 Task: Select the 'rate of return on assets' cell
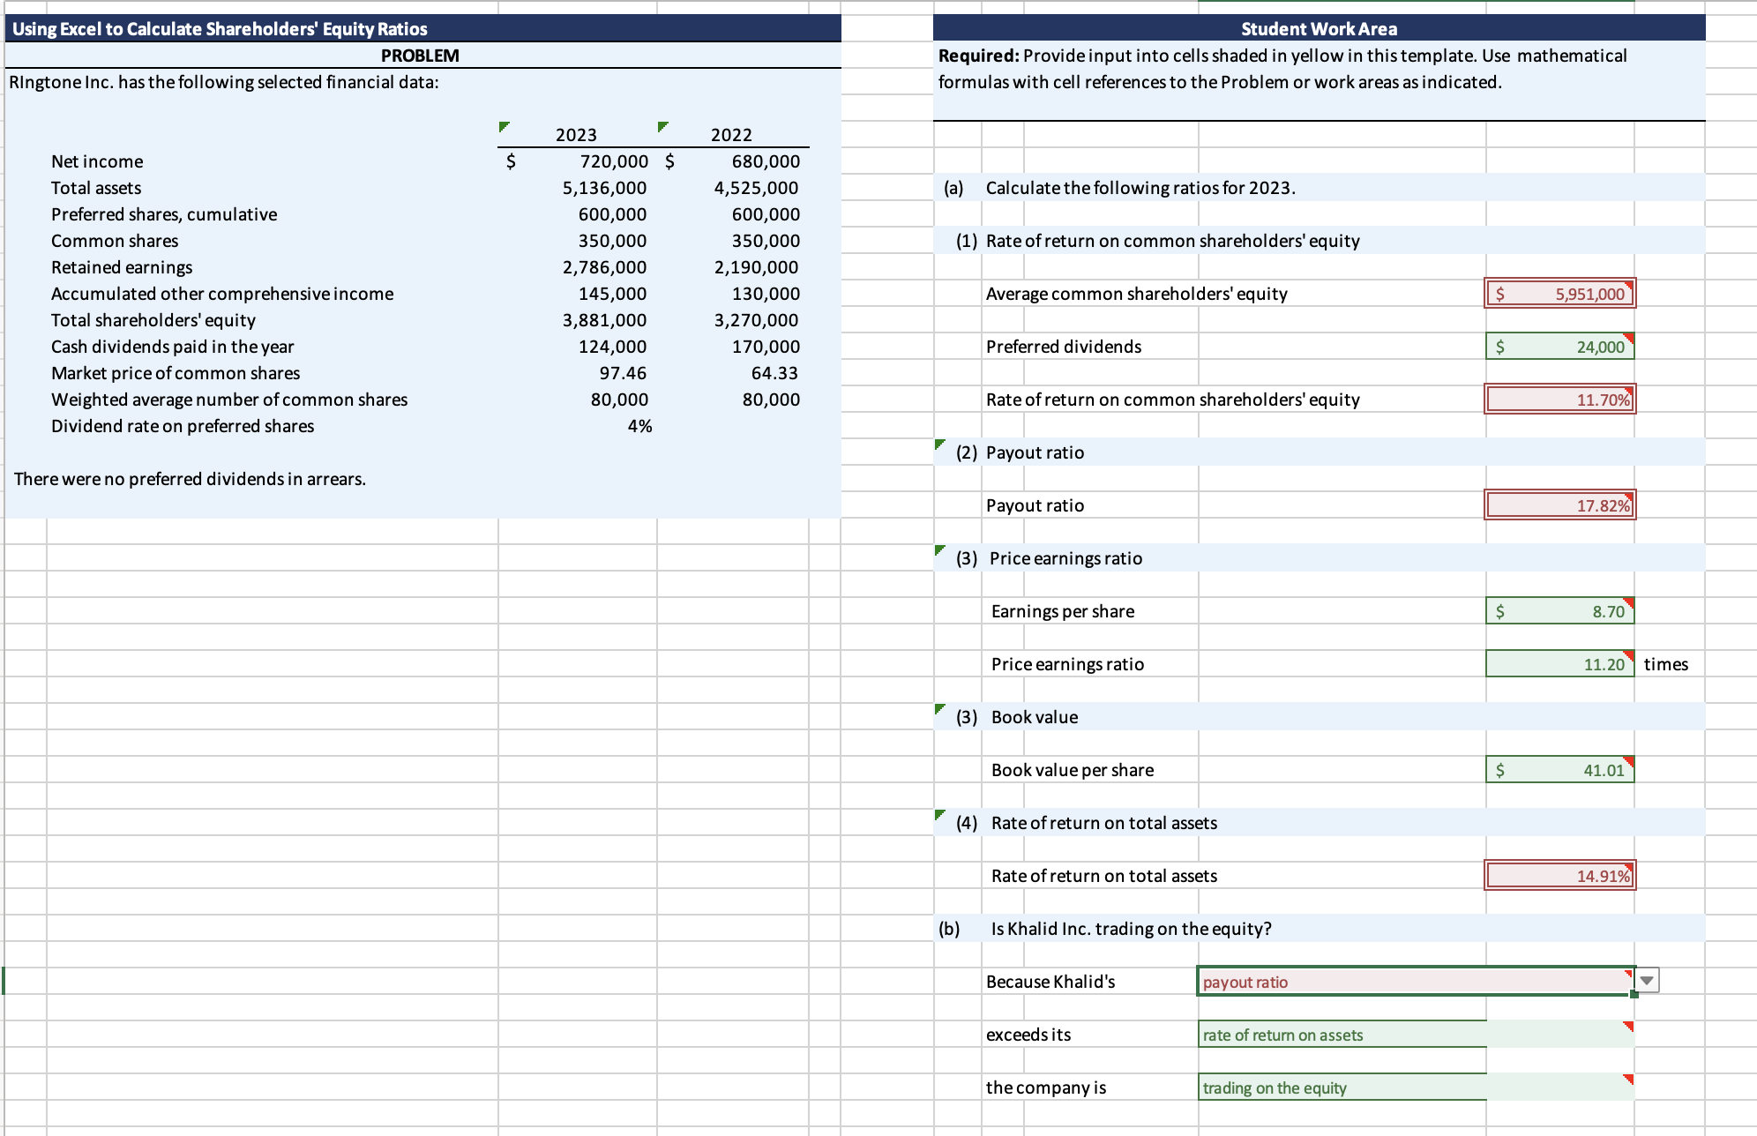[1416, 1035]
